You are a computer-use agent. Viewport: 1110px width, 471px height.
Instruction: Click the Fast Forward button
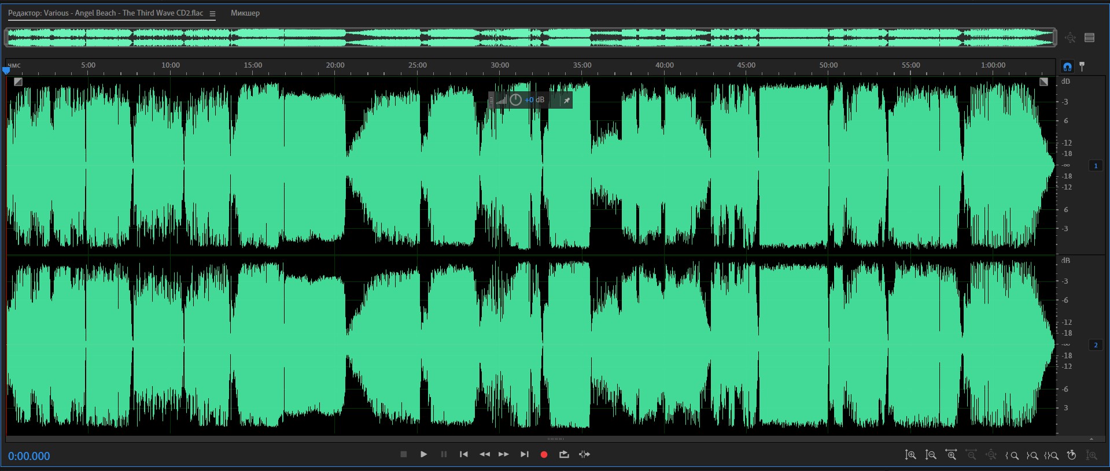504,454
